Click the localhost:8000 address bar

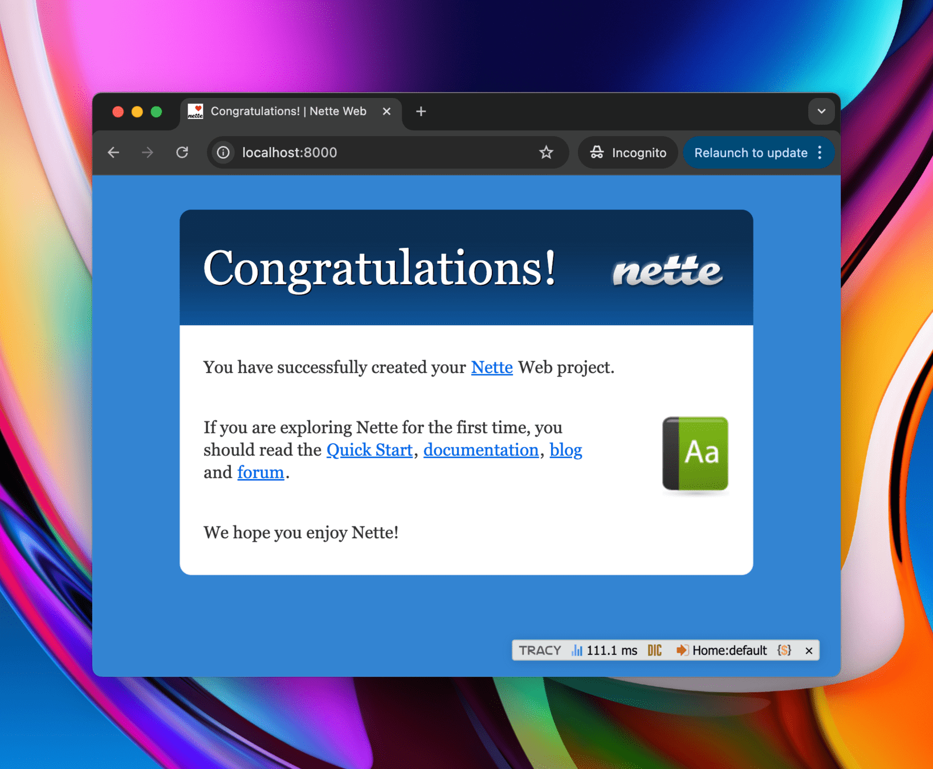coord(388,153)
